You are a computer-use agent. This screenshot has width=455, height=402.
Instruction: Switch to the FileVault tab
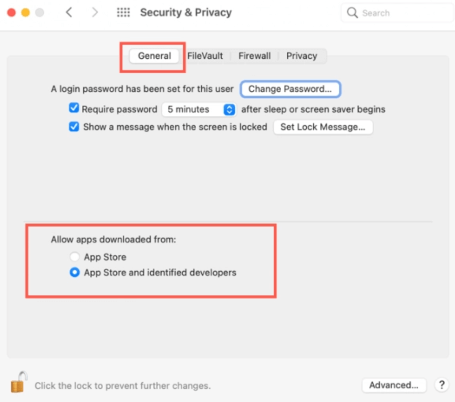(205, 56)
